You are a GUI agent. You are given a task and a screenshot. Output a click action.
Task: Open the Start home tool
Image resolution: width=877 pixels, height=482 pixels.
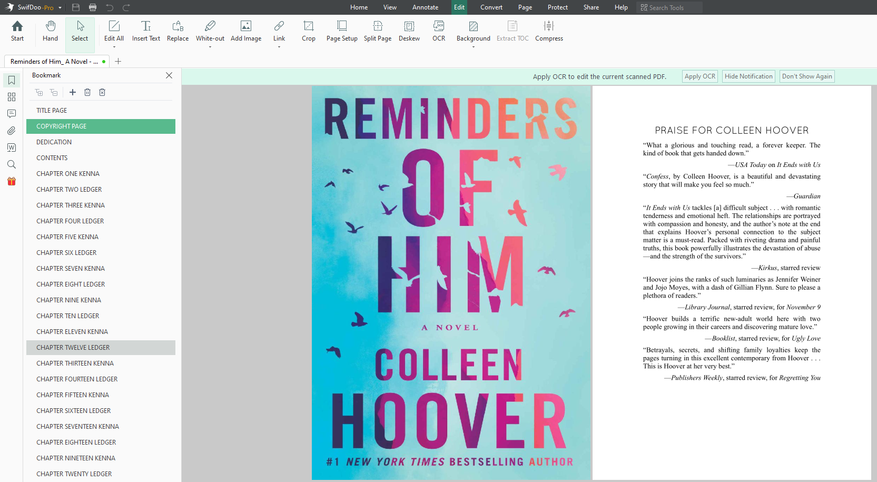17,31
